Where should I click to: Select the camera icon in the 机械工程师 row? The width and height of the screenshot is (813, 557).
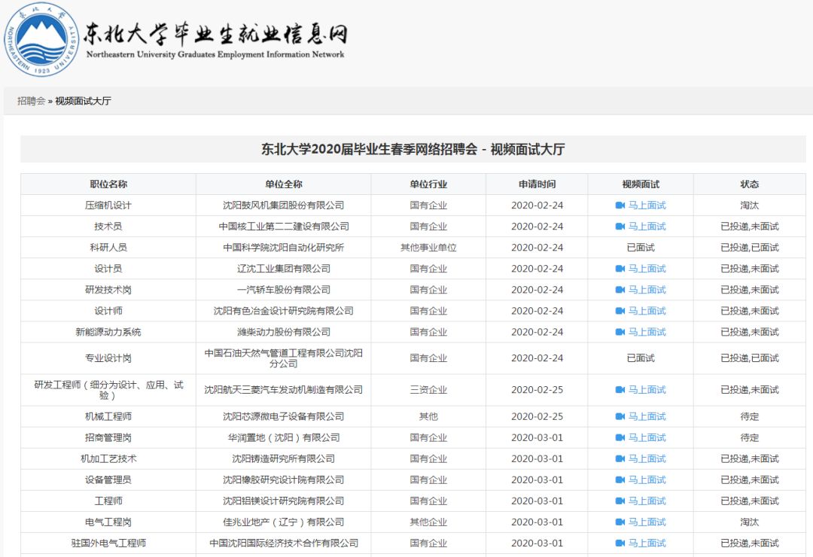(x=620, y=416)
